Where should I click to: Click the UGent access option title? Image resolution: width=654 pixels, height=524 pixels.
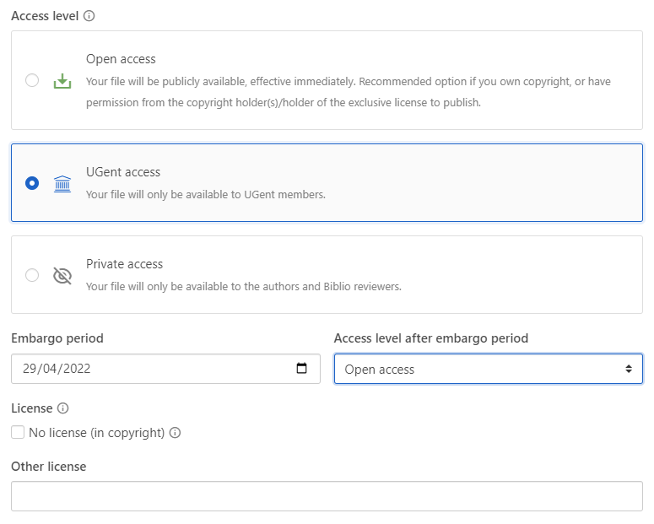pyautogui.click(x=123, y=172)
